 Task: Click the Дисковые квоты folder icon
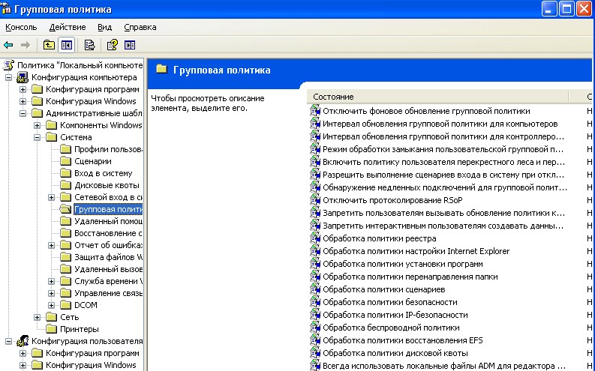point(65,185)
